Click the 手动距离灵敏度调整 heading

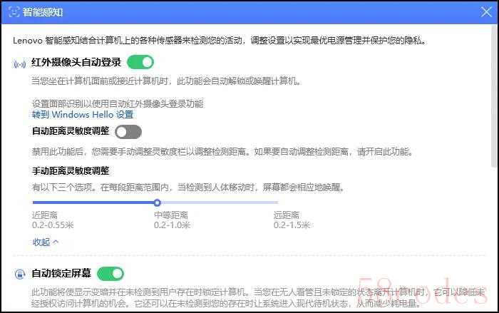coord(71,170)
